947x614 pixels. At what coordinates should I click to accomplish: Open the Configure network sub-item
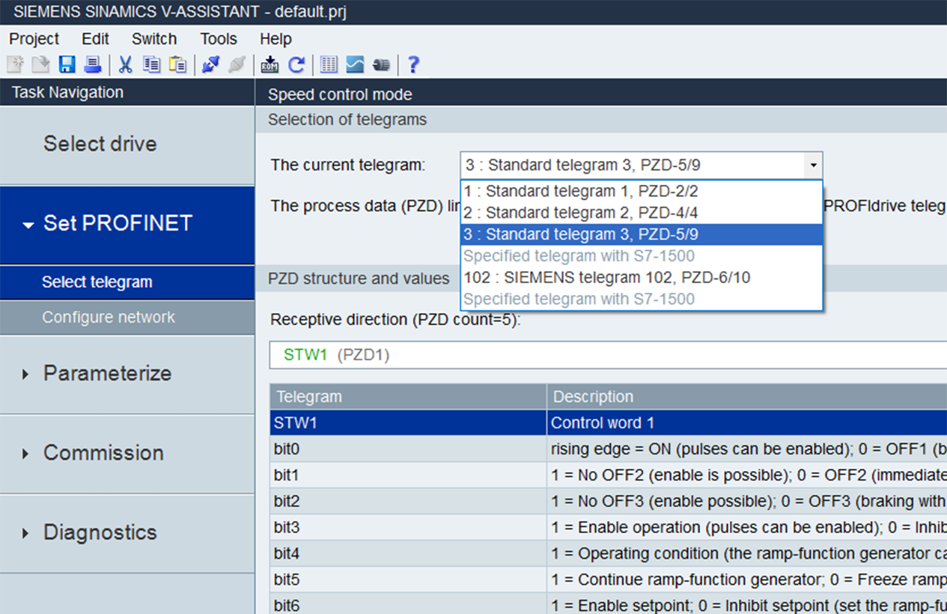point(127,317)
